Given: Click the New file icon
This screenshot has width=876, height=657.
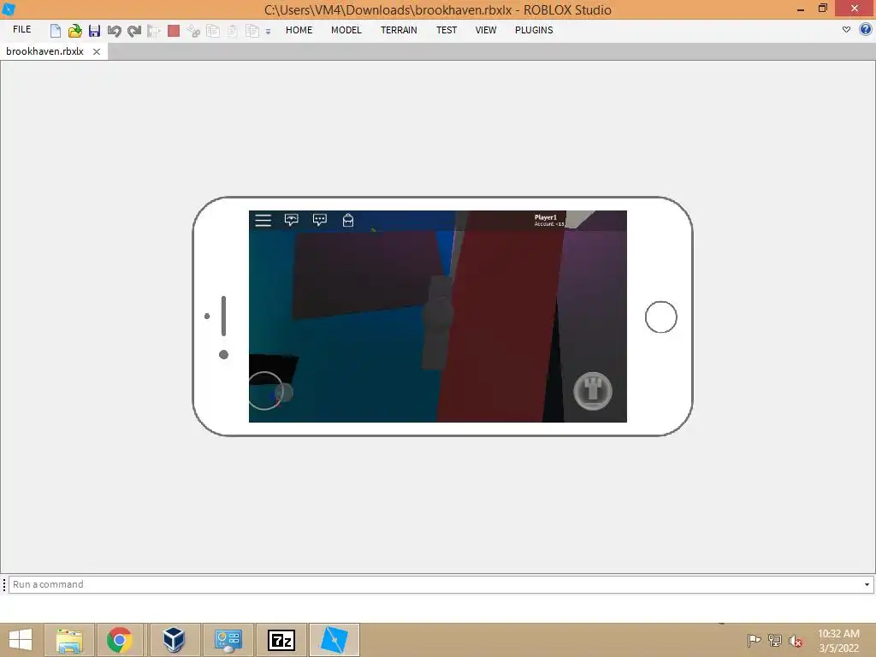Looking at the screenshot, I should (56, 31).
